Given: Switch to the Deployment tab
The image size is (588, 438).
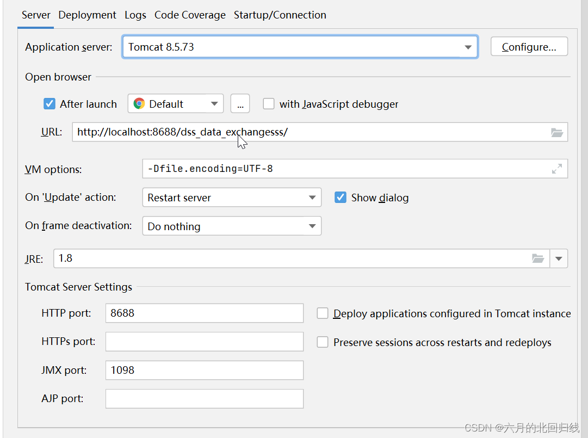Looking at the screenshot, I should coord(88,15).
